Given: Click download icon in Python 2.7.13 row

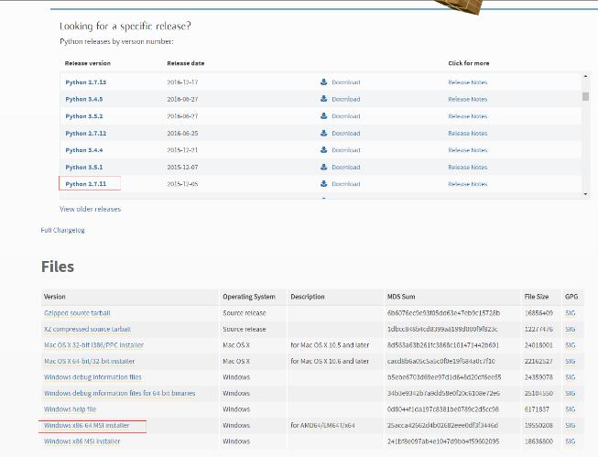Looking at the screenshot, I should point(324,82).
